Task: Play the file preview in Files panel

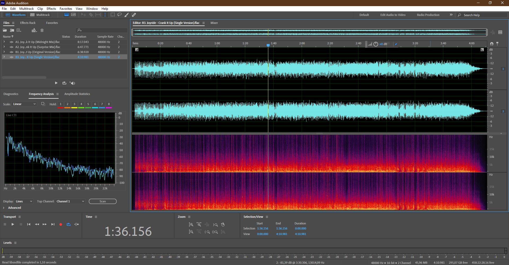Action: tap(56, 83)
